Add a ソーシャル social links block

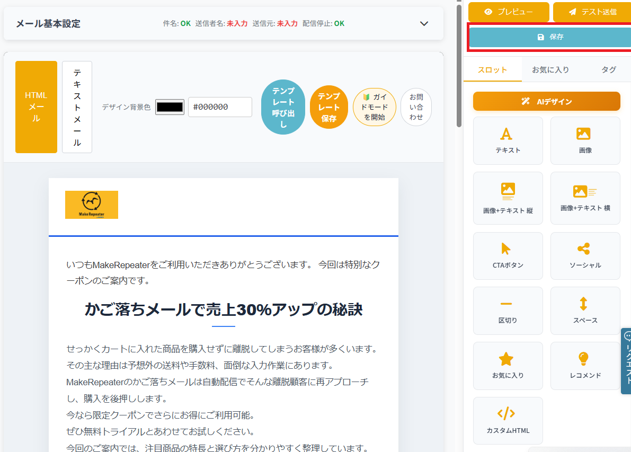point(585,256)
